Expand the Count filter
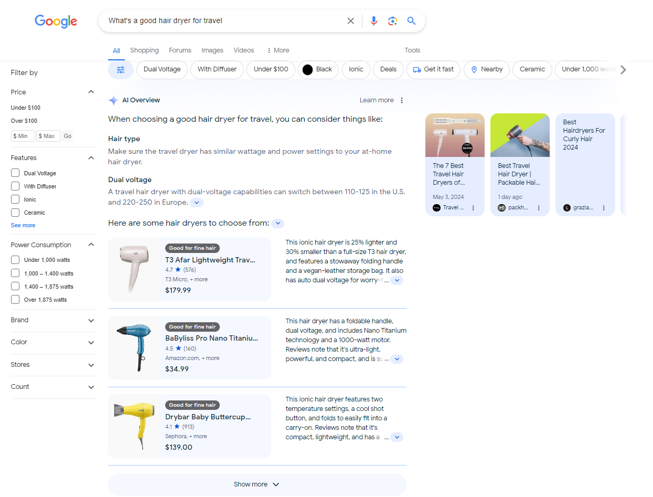Screen dimensions: 653x497 click(x=91, y=387)
